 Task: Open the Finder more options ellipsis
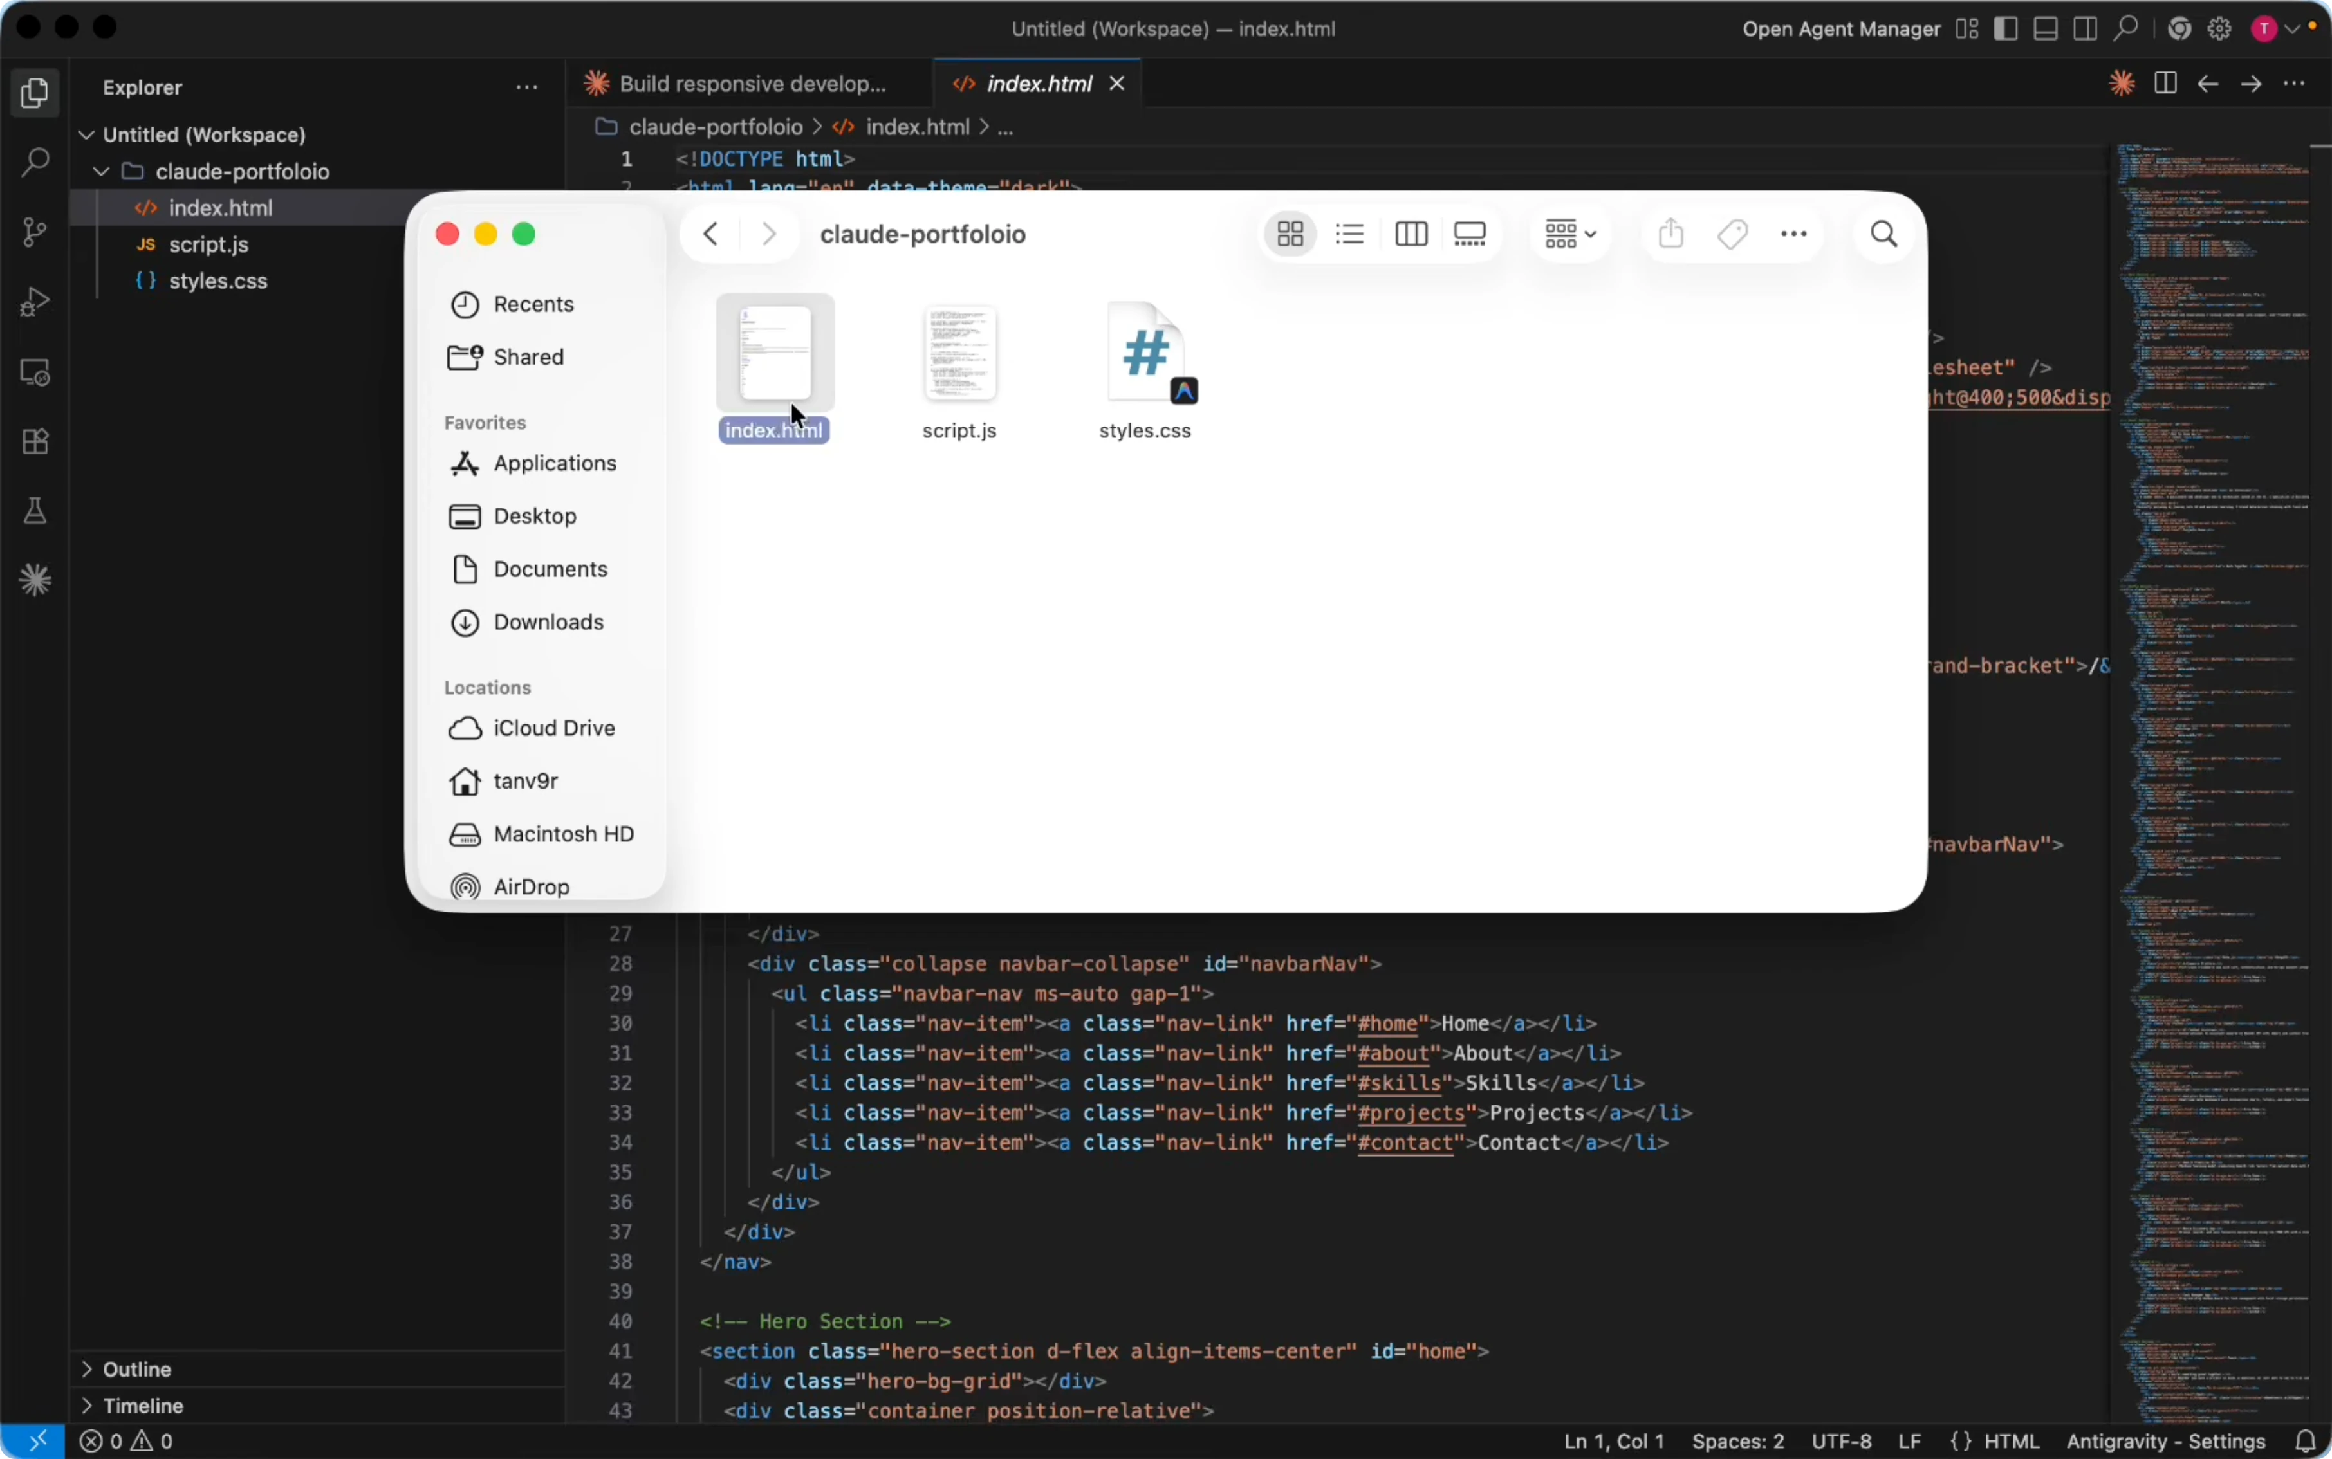tap(1793, 234)
